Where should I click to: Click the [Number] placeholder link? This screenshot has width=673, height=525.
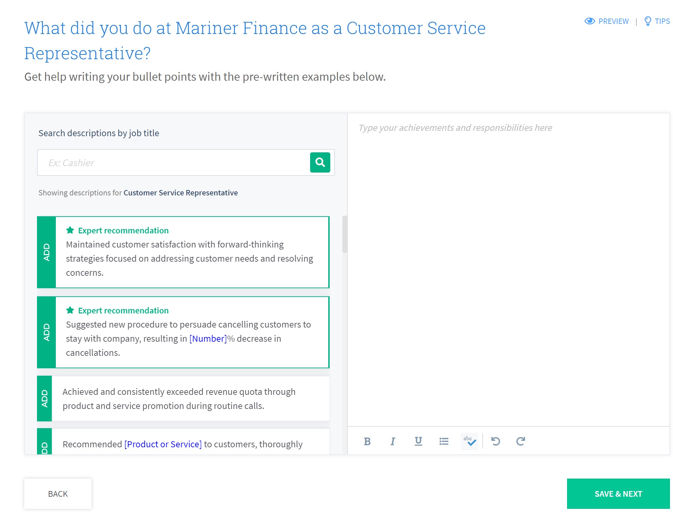tap(208, 339)
